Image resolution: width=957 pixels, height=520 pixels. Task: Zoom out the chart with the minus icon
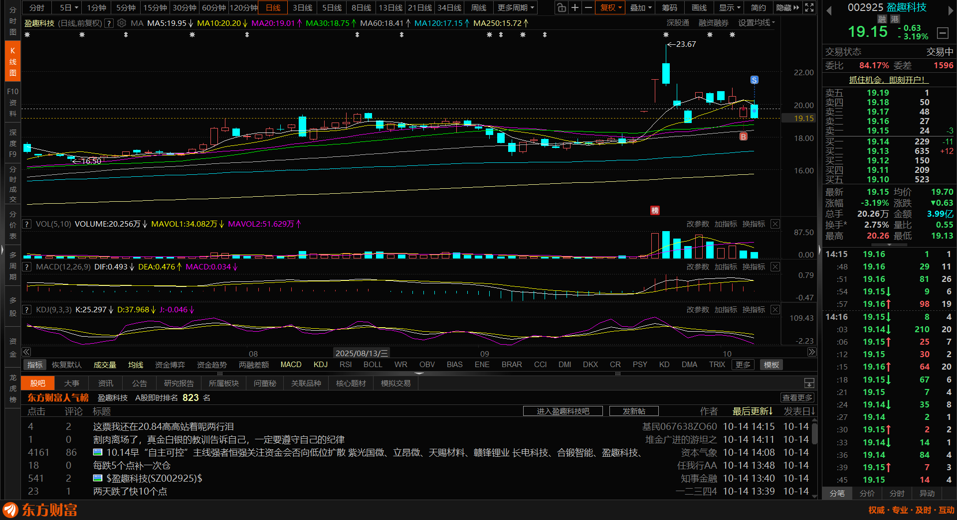point(588,7)
